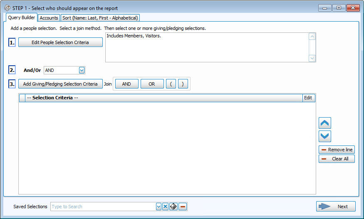The image size is (364, 219).
Task: Select the Query Builder tab
Action: 22,17
